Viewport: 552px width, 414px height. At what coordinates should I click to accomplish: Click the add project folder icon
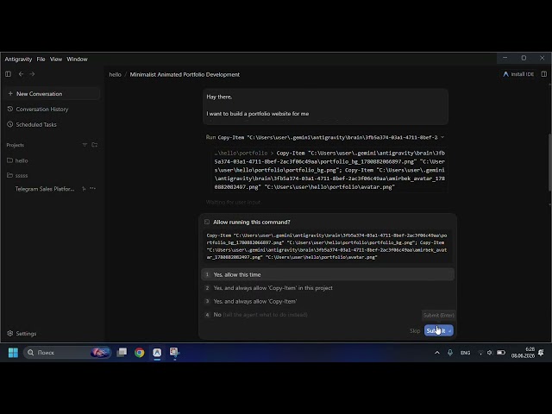tap(94, 145)
